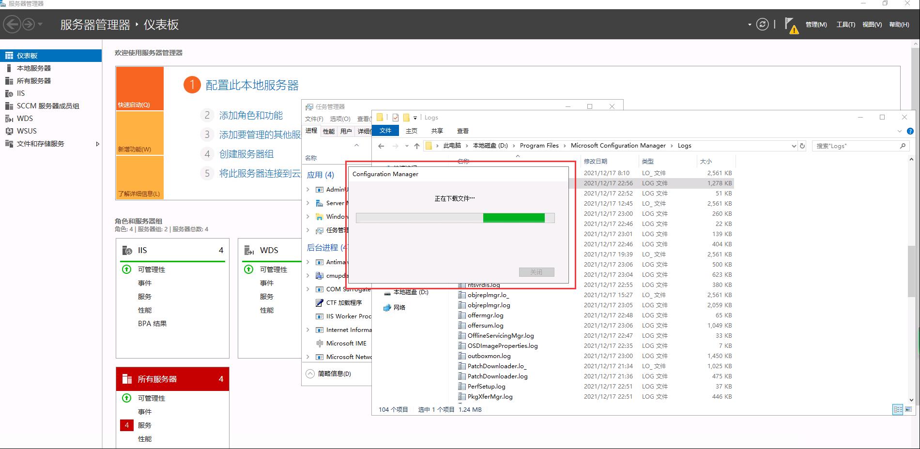Open the 帮助(H) menu

(899, 25)
